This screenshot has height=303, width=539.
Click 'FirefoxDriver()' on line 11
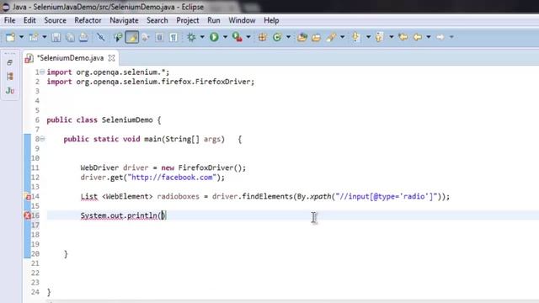tap(211, 168)
